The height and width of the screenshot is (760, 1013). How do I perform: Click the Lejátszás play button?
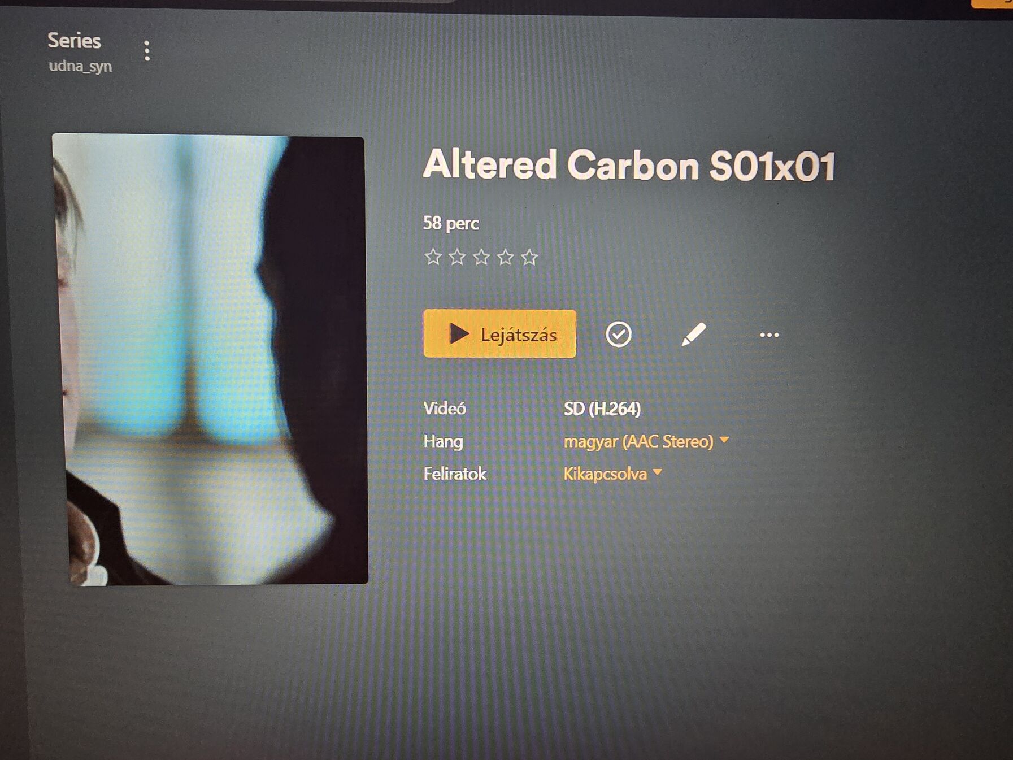pyautogui.click(x=499, y=334)
